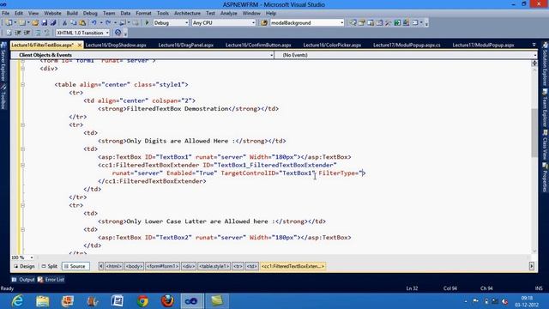Click the vertical scrollbar thumb of code editor
Screen dimensions: 549x309
click(534, 133)
